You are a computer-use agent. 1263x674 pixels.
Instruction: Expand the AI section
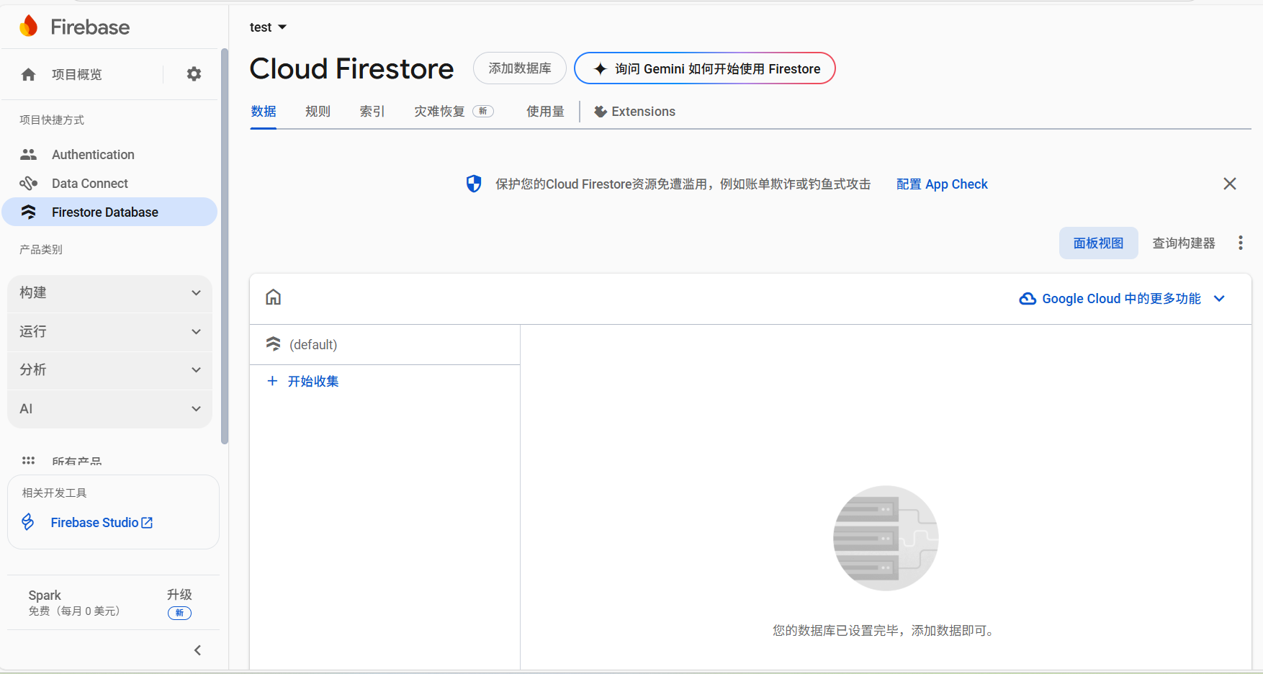(x=109, y=408)
